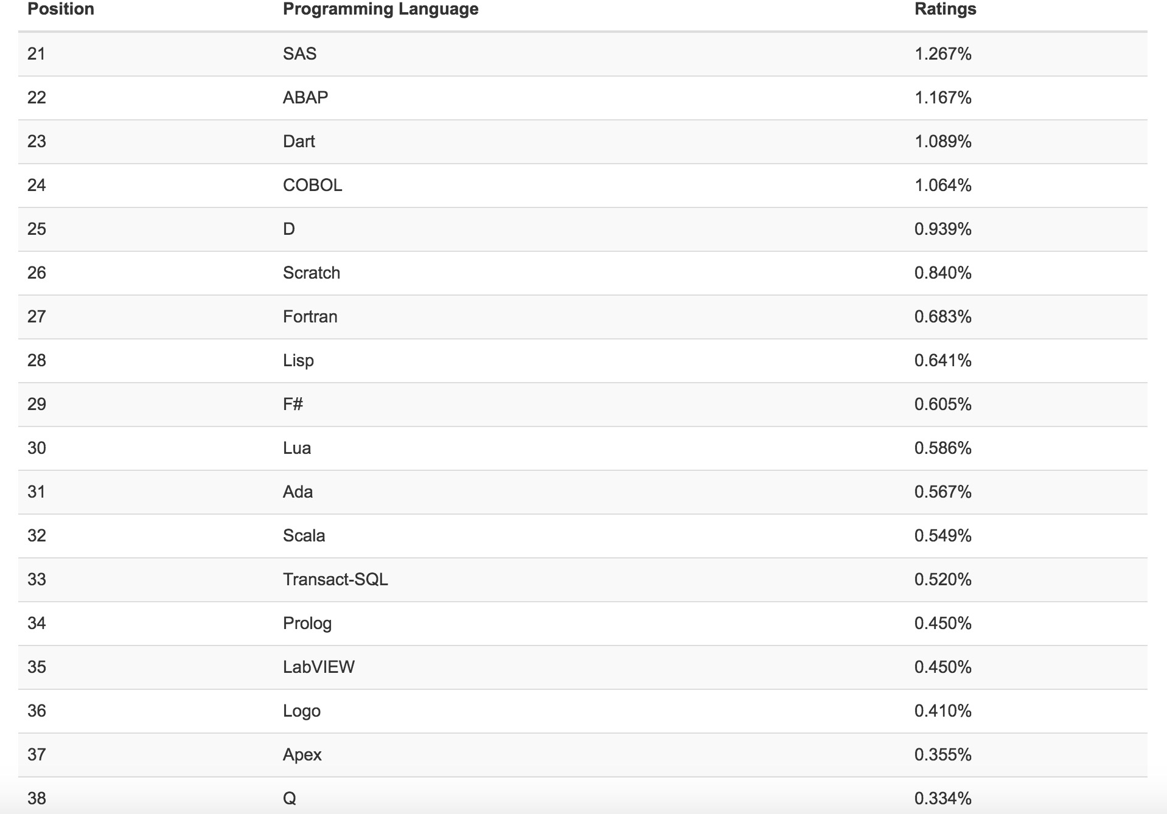Viewport: 1167px width, 814px height.
Task: Select the SAS language cell
Action: pyautogui.click(x=299, y=54)
